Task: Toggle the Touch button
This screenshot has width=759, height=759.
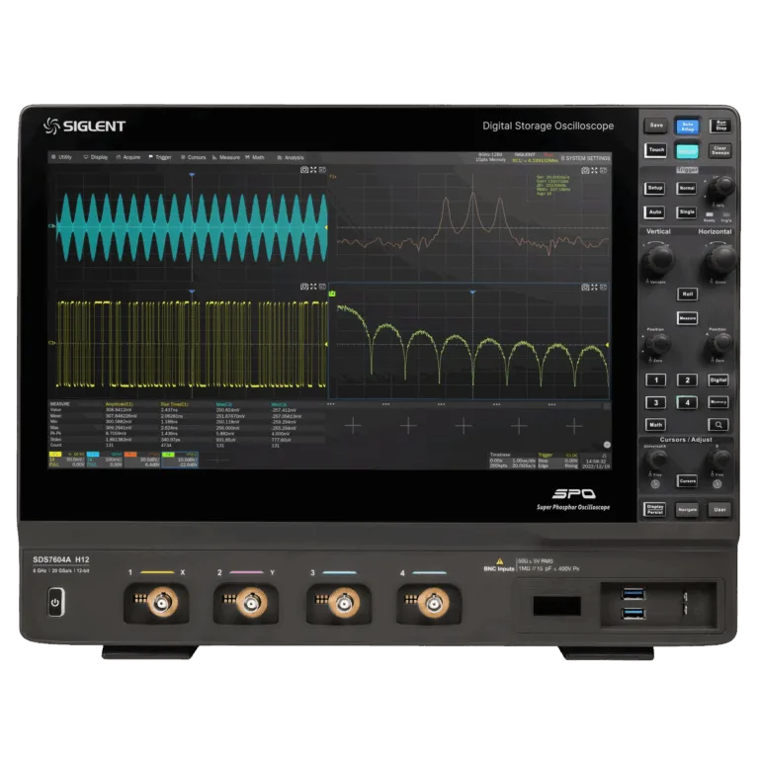Action: click(655, 151)
